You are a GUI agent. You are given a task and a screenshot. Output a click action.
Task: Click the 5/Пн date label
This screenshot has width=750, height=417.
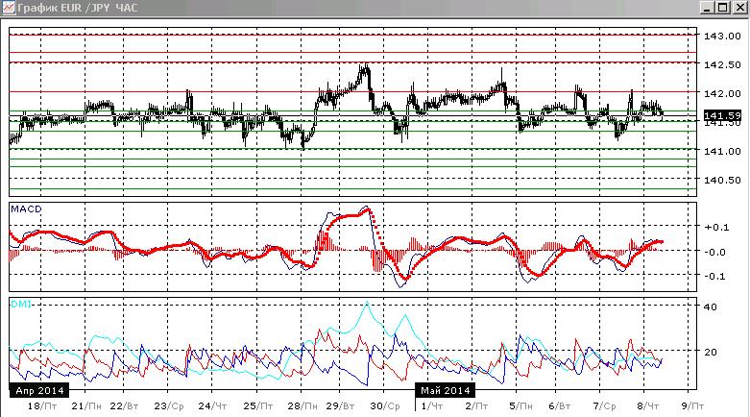[520, 406]
